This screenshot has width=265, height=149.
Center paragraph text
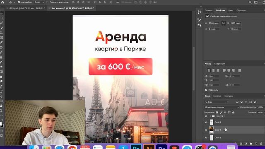pyautogui.click(x=213, y=70)
